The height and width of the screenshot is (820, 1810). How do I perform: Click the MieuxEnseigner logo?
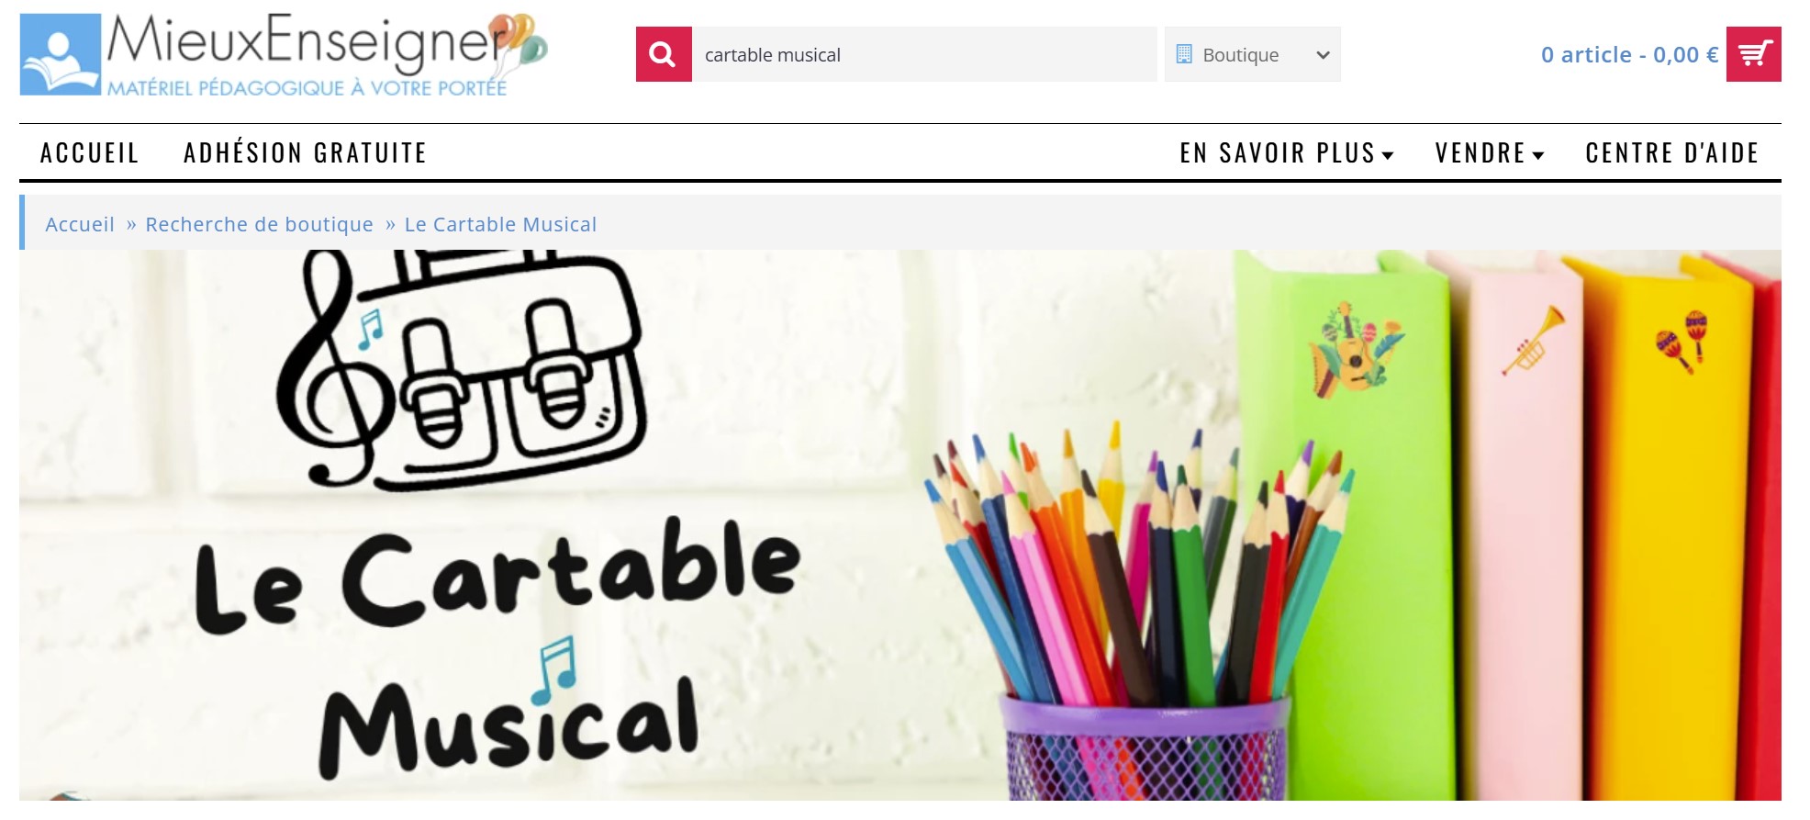click(283, 54)
